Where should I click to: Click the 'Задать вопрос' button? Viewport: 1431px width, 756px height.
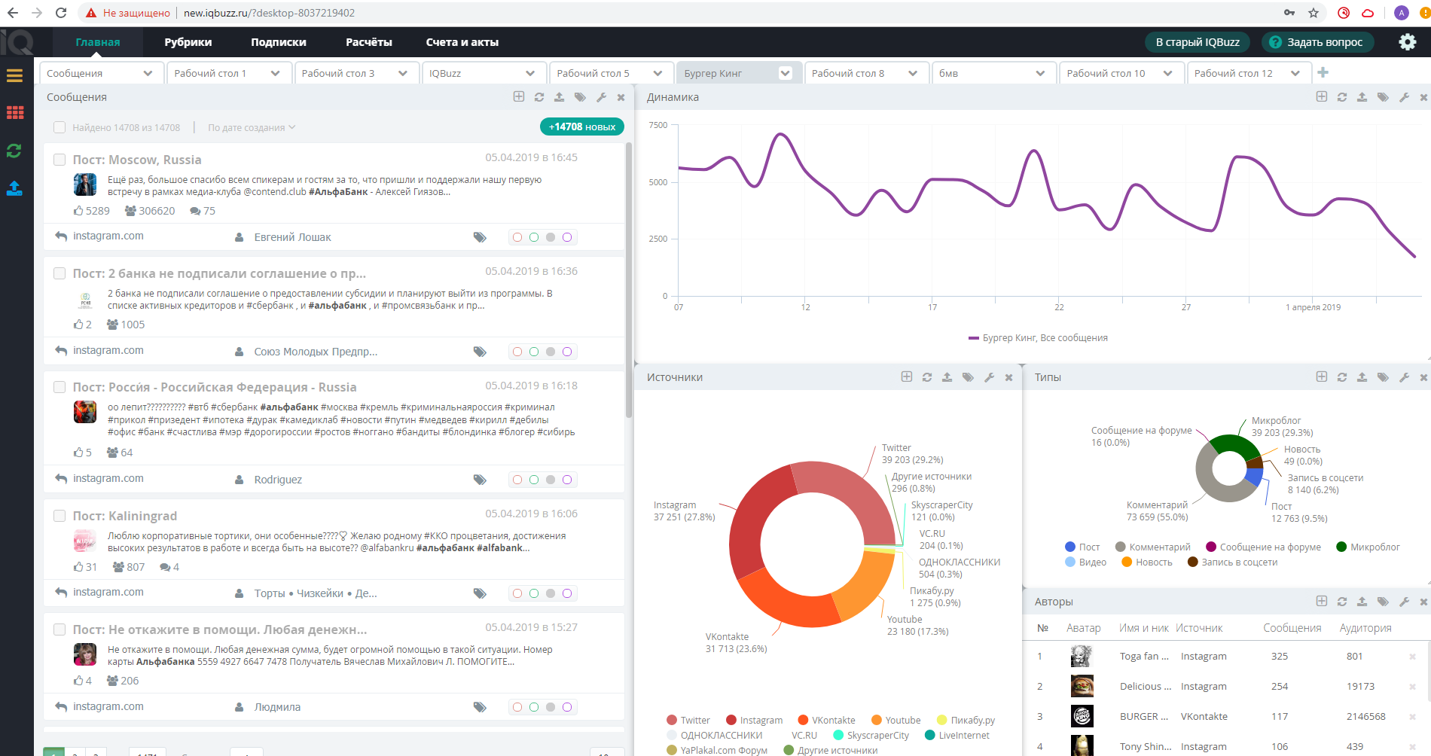[x=1317, y=42]
